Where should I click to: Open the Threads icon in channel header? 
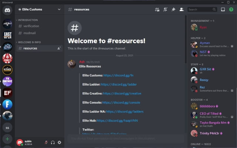coord(157,9)
